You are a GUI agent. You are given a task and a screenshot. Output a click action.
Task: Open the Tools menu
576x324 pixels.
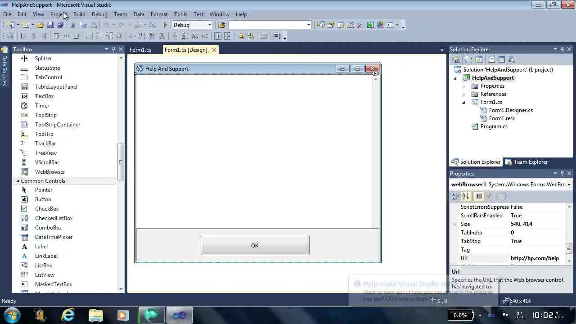point(180,14)
